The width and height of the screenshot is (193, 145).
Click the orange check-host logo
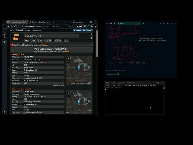[x=16, y=37]
